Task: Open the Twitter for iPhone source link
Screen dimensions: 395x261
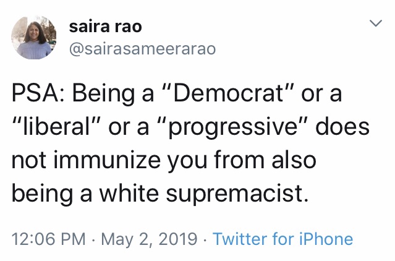Action: 282,239
